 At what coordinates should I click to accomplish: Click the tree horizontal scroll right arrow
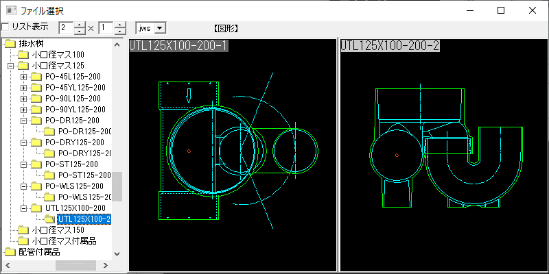[106, 265]
